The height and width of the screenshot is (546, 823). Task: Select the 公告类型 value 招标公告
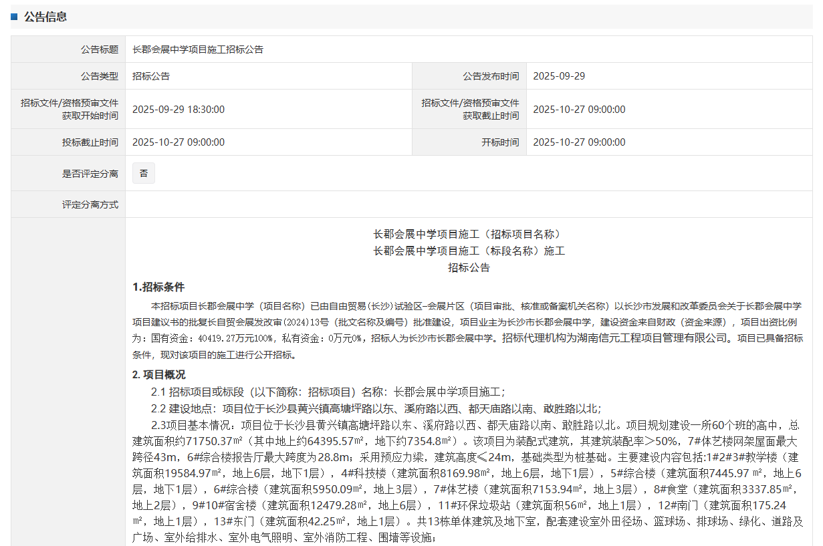(150, 76)
